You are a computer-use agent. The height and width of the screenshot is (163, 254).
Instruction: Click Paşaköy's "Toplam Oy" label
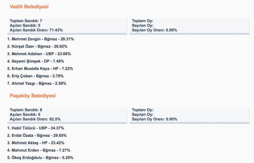142,109
